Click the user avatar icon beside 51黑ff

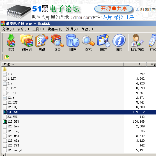137,10
